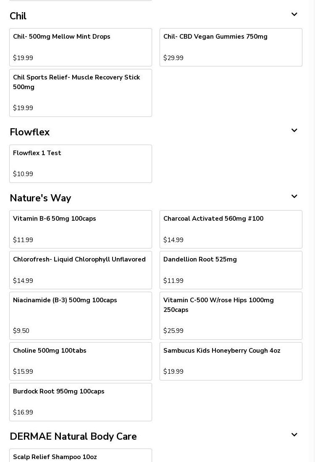
Task: Collapse the Chil category chevron
Action: tap(294, 15)
